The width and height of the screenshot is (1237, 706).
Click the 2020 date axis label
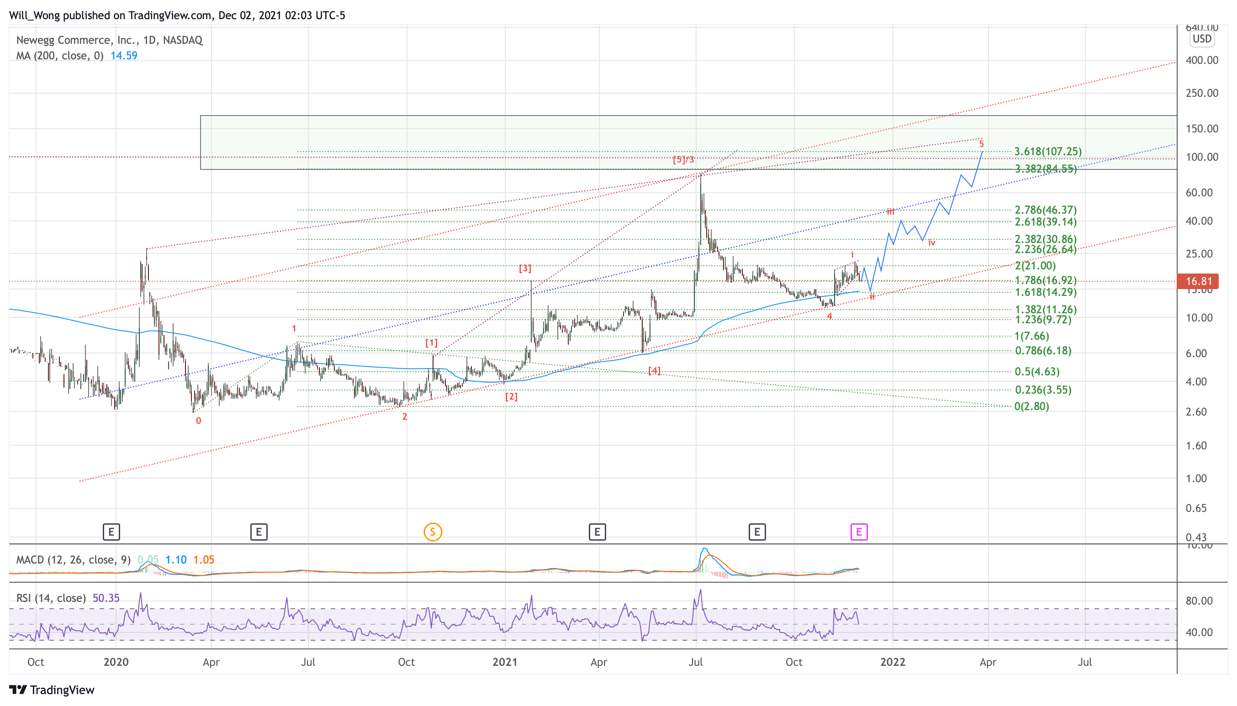[x=116, y=662]
